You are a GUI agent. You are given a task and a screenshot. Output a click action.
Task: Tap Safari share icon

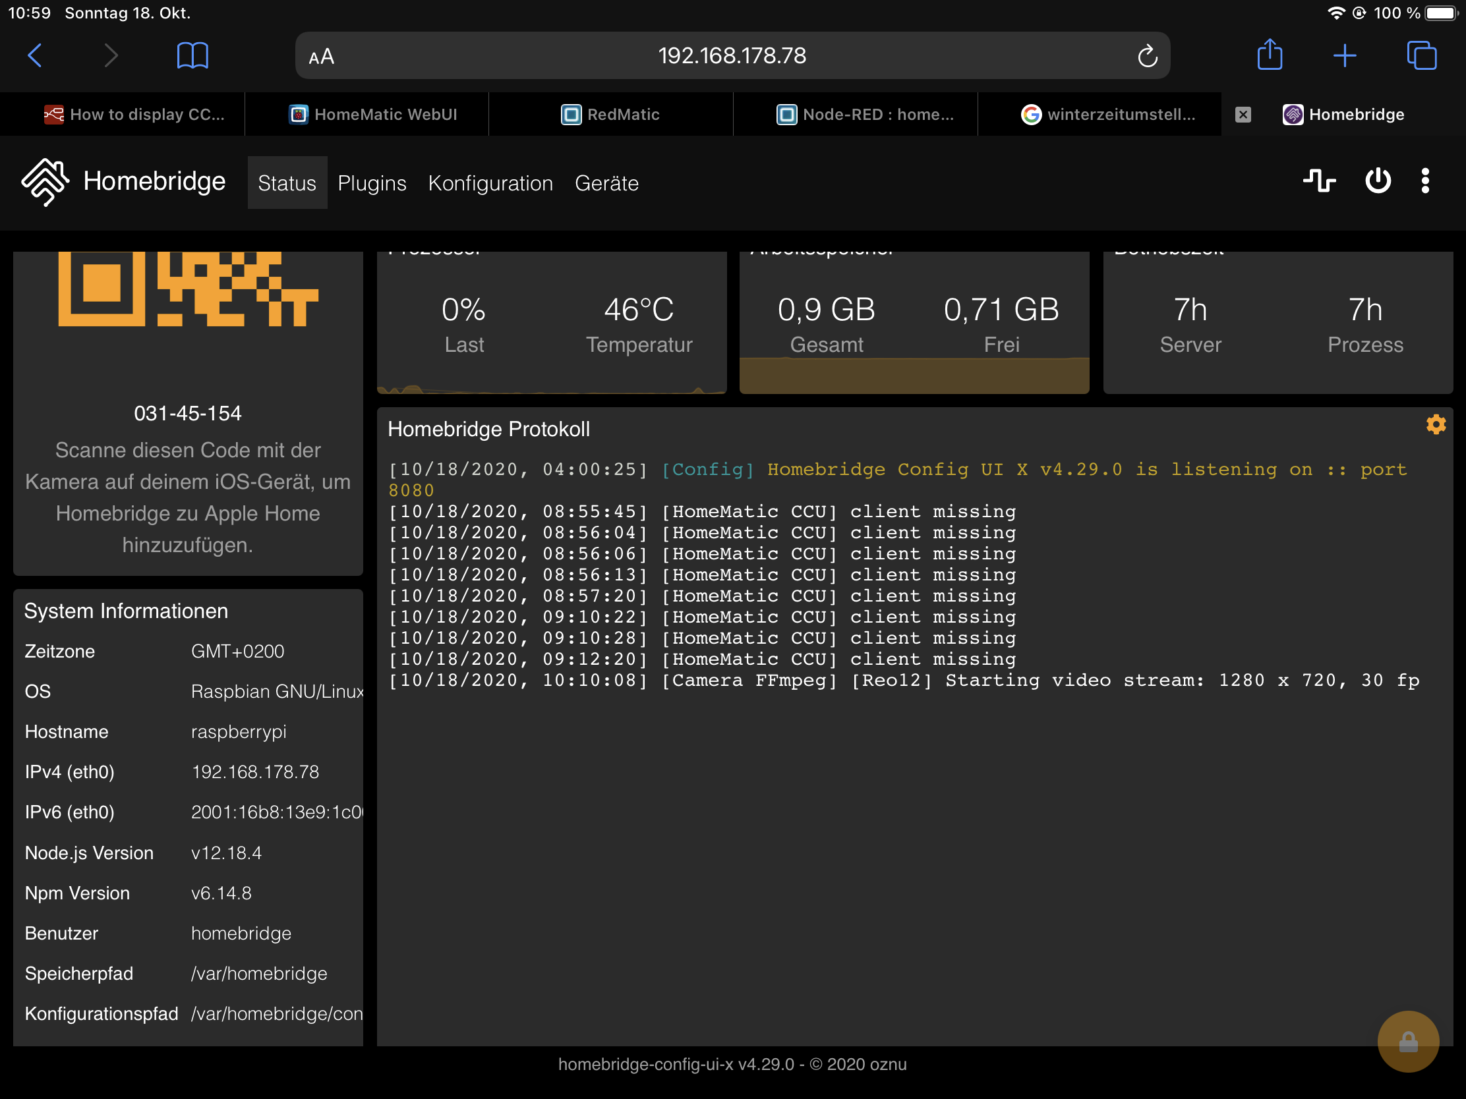coord(1270,55)
